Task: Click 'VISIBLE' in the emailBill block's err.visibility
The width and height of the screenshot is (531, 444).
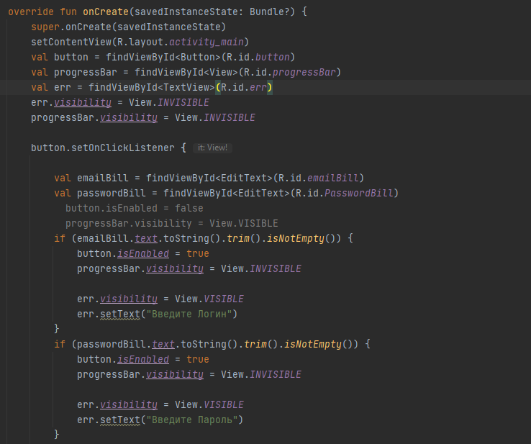Action: pyautogui.click(x=224, y=299)
